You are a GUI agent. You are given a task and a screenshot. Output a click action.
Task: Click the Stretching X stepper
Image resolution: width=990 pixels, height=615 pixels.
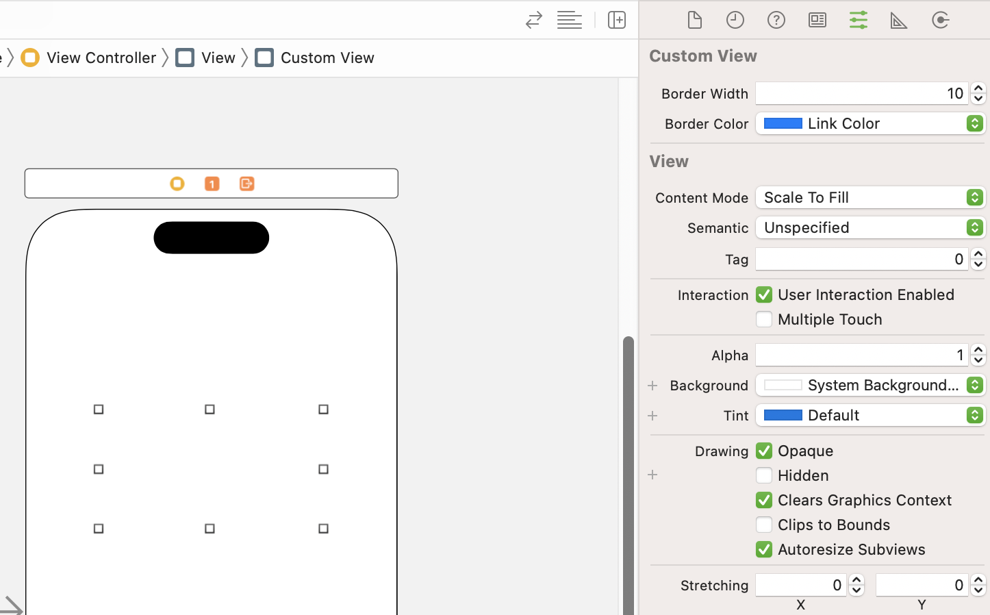(x=856, y=586)
